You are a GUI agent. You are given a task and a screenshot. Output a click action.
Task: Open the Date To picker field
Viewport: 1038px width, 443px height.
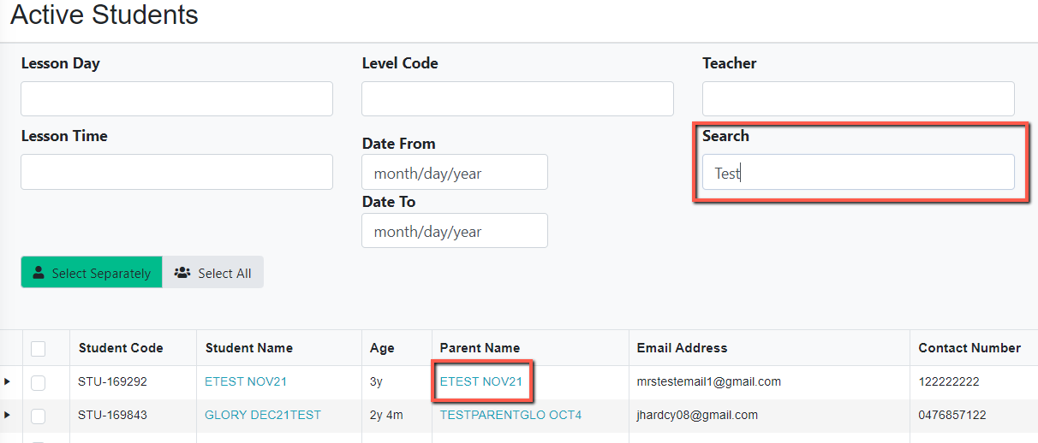tap(455, 231)
